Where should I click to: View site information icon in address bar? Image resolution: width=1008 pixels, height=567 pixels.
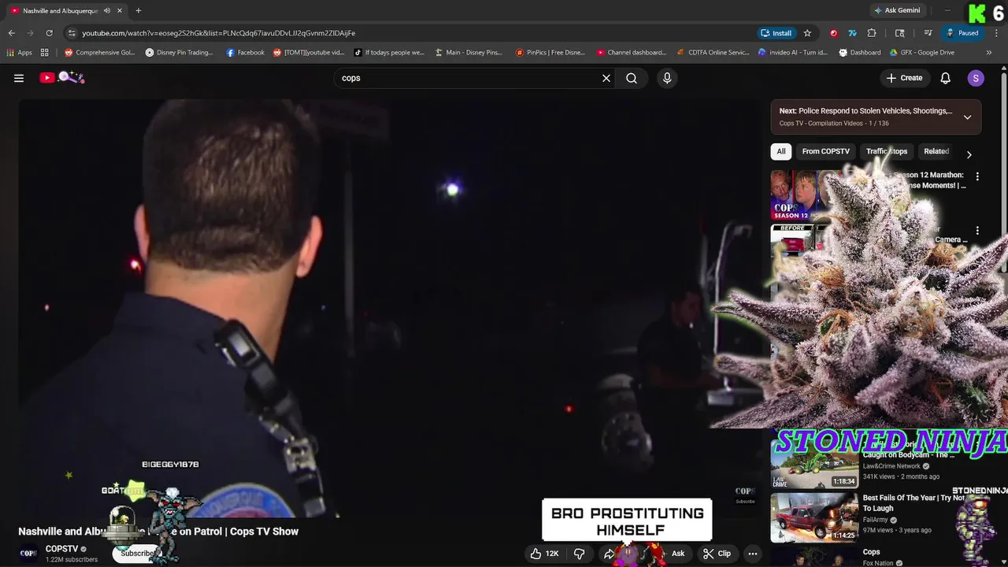click(72, 33)
